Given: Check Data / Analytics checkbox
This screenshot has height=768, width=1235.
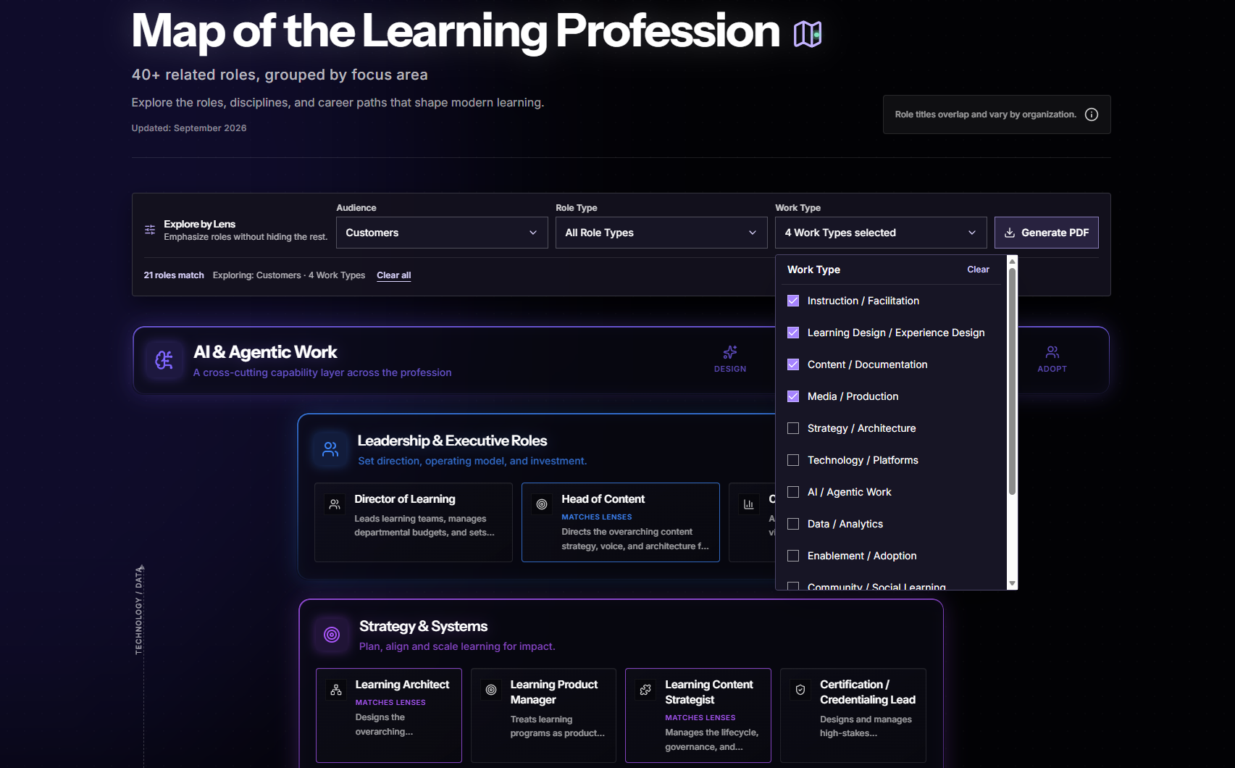Looking at the screenshot, I should point(793,524).
